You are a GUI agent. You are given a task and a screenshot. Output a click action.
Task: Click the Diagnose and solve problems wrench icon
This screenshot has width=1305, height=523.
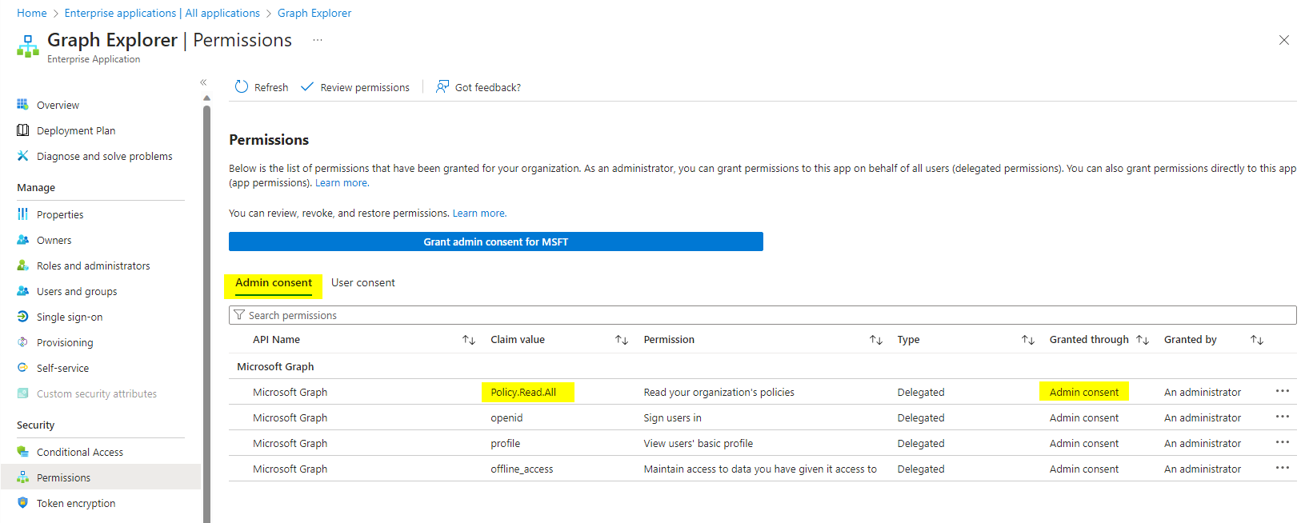[x=22, y=156]
